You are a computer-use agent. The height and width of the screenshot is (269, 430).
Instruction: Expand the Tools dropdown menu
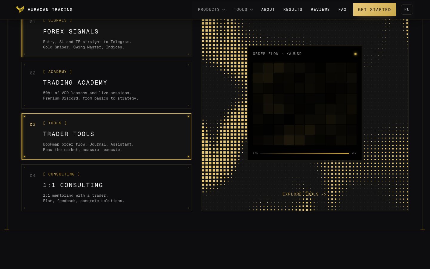[243, 10]
